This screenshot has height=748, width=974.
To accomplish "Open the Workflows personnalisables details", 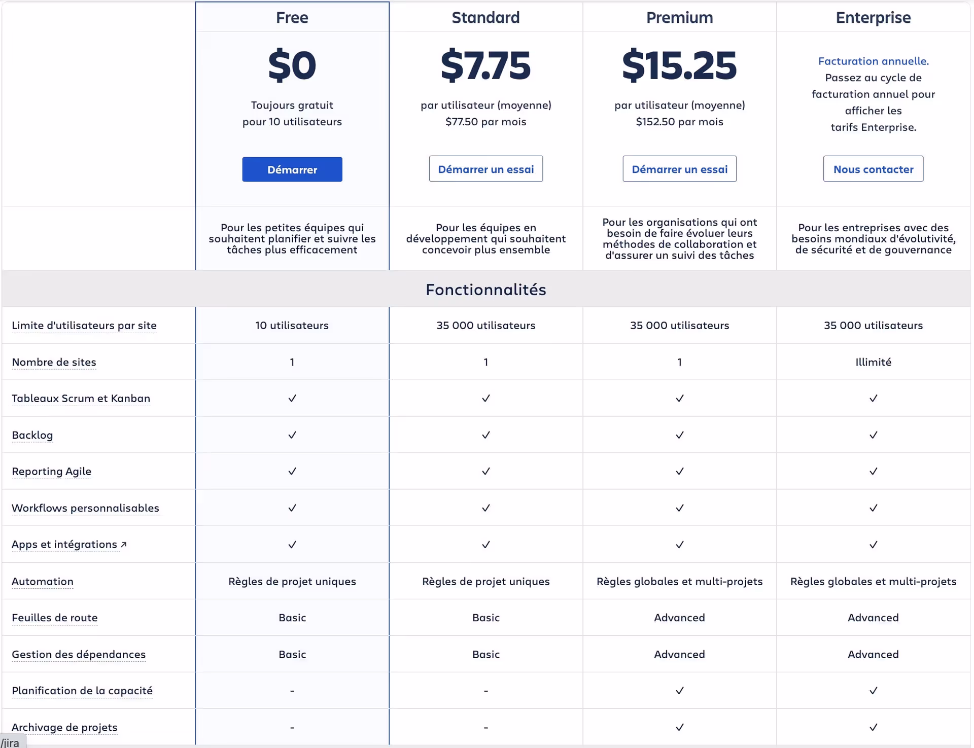I will click(85, 508).
